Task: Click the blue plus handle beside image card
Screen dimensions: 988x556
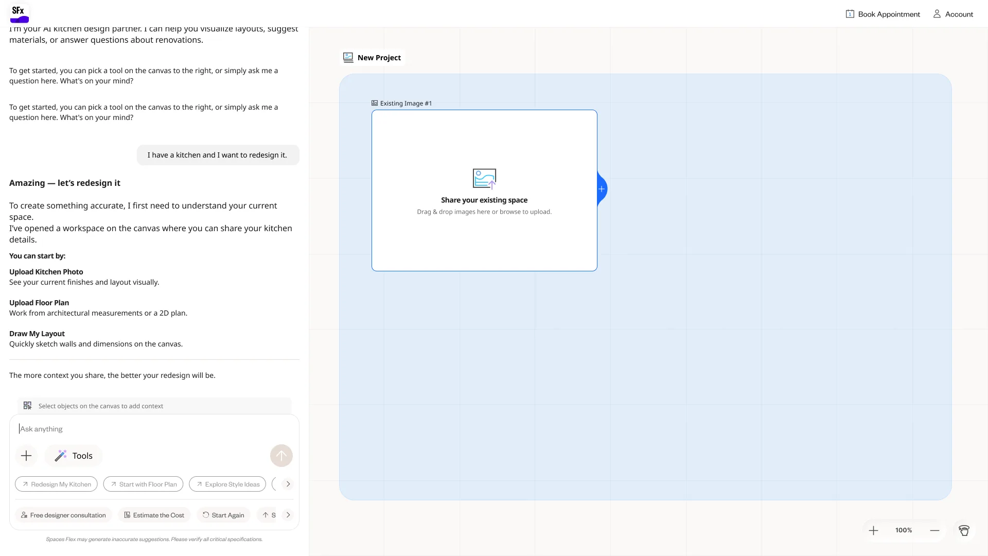Action: (x=602, y=189)
